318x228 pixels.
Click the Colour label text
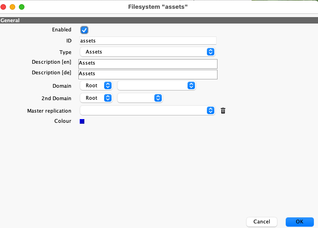tap(63, 121)
